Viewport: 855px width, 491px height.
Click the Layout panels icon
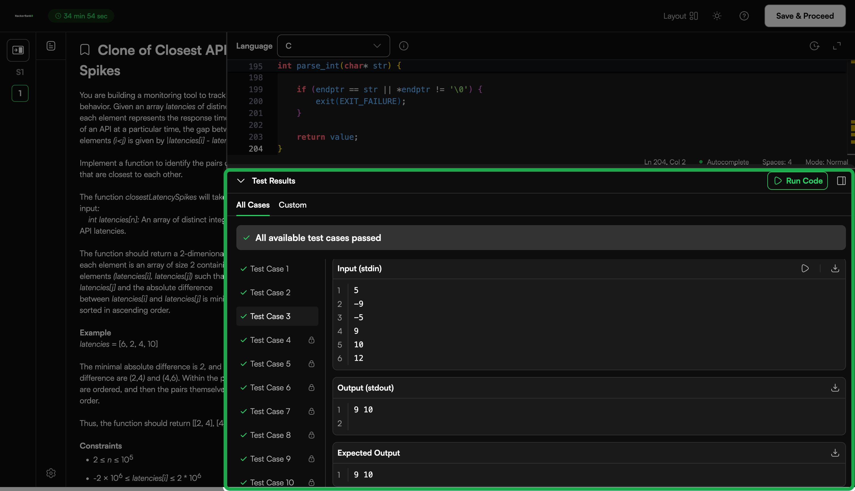tap(694, 16)
